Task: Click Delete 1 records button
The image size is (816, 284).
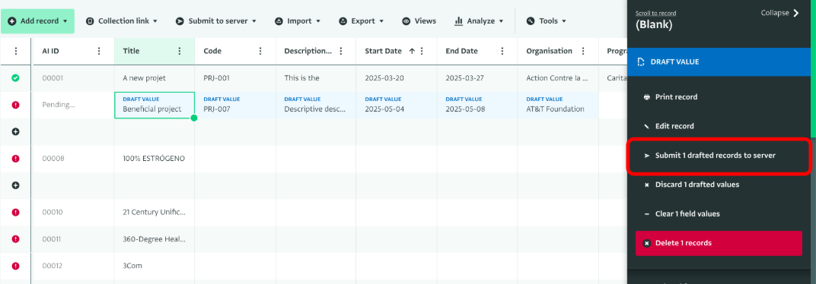Action: coord(719,243)
